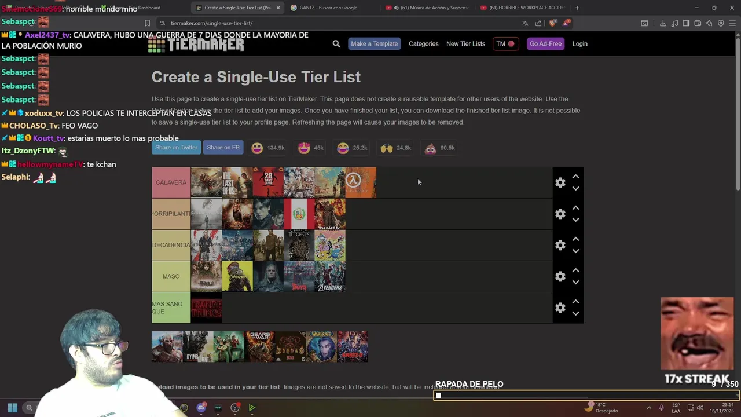Image resolution: width=741 pixels, height=417 pixels.
Task: Select The Last of Us thumbnail in CALAVERA
Action: point(237,182)
